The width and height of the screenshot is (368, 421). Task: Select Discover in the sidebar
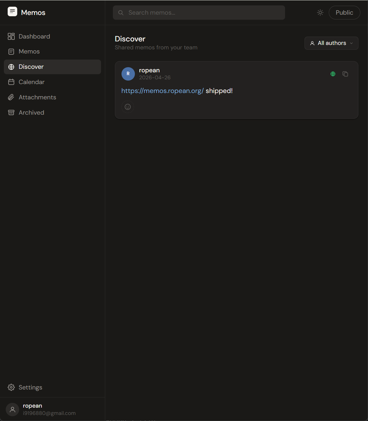click(x=31, y=67)
